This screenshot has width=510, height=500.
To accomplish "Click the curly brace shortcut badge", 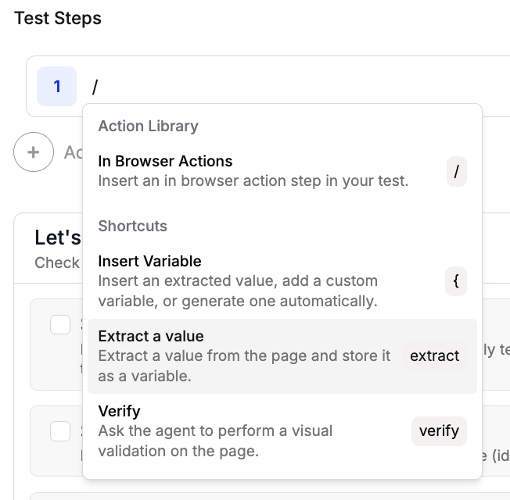I will coord(456,281).
